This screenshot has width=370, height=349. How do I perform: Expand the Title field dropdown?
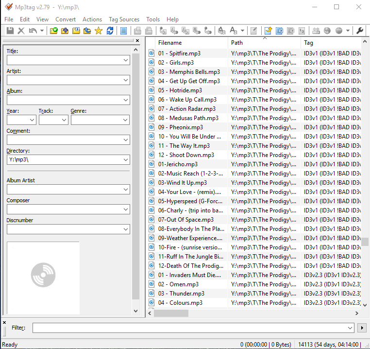coord(126,60)
